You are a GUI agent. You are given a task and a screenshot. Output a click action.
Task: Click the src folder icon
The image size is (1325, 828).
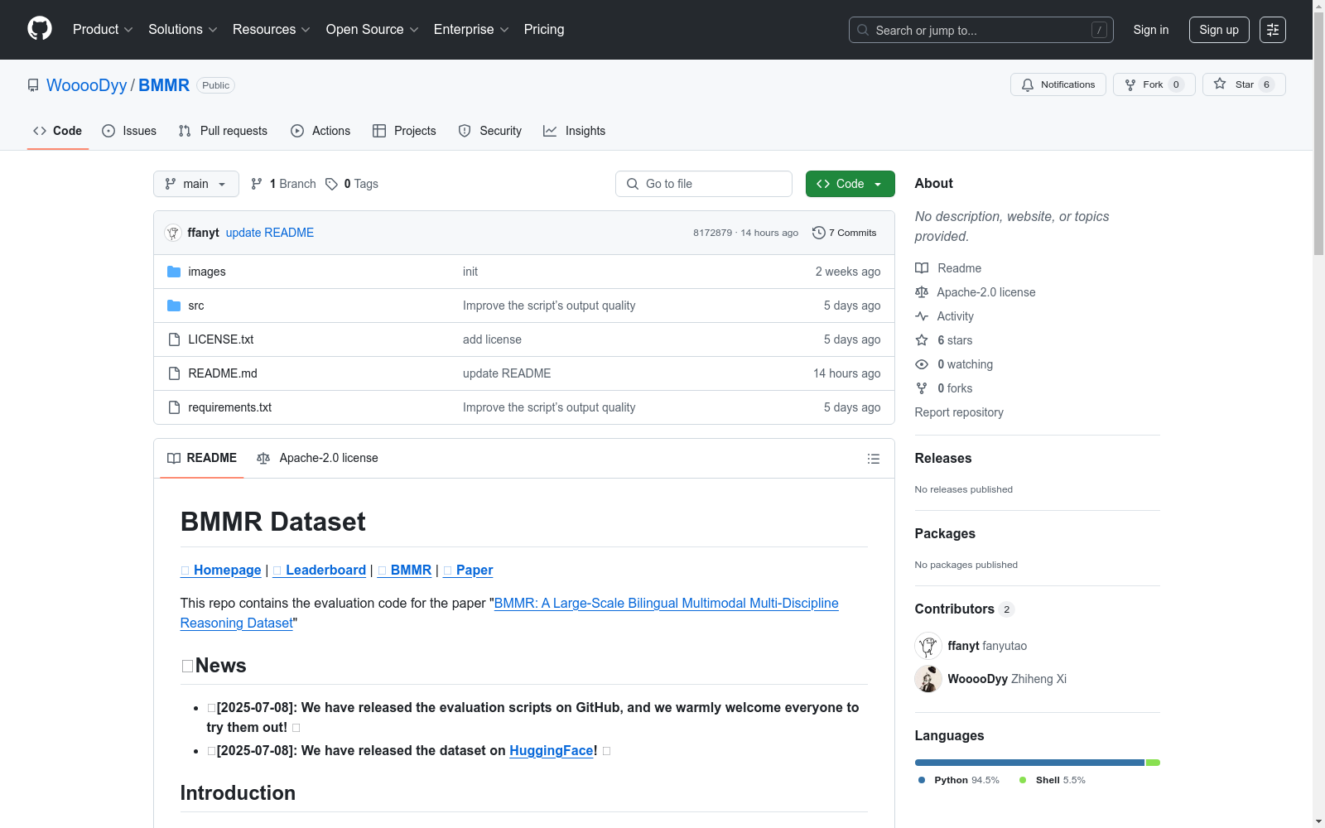click(174, 306)
